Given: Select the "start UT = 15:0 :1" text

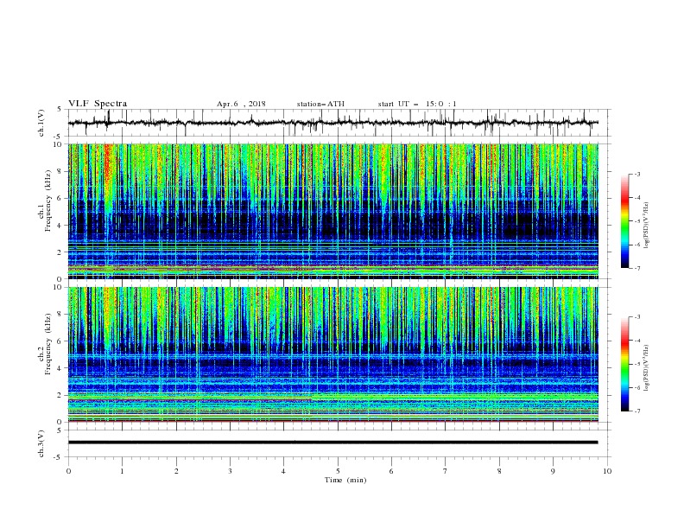Looking at the screenshot, I should pyautogui.click(x=417, y=104).
